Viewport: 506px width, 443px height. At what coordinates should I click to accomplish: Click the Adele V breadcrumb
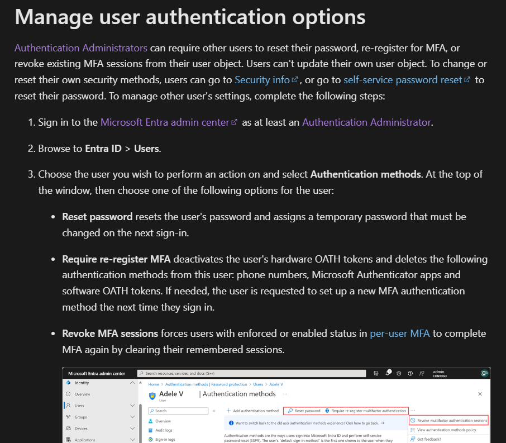click(276, 384)
